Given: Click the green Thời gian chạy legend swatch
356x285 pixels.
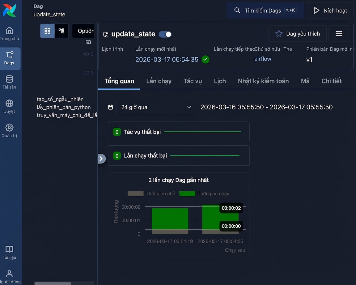Looking at the screenshot, I should coord(187,194).
